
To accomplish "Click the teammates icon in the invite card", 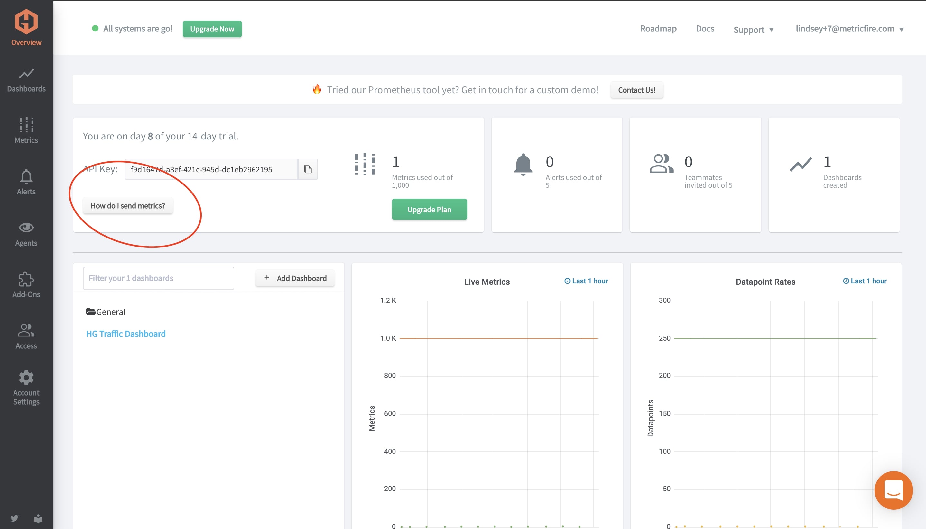I will pyautogui.click(x=662, y=164).
